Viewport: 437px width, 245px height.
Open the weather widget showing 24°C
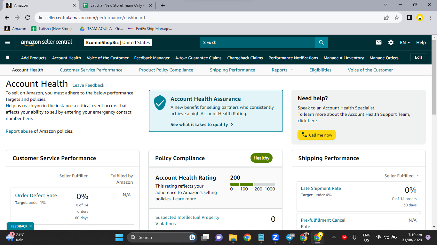coord(15,237)
